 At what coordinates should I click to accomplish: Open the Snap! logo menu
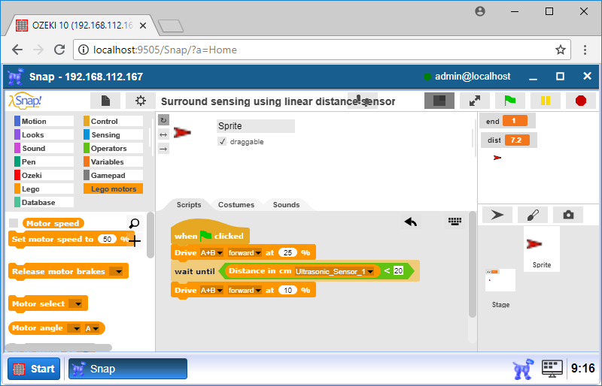[25, 101]
